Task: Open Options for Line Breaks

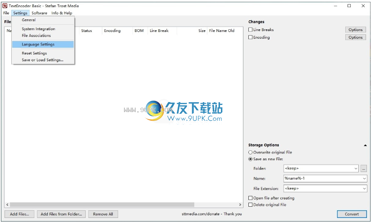Action: [x=355, y=30]
